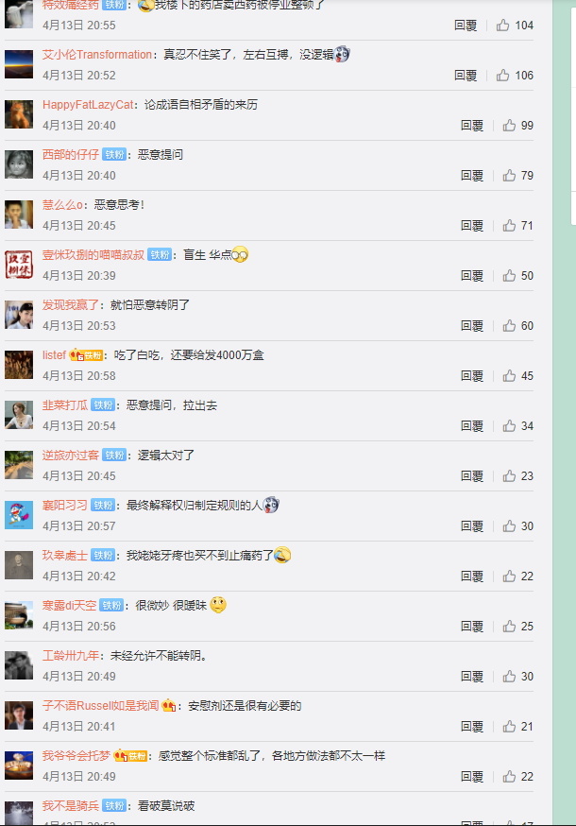Open username link 子不语Russell如是我闻
Viewport: 576px width, 826px height.
100,705
